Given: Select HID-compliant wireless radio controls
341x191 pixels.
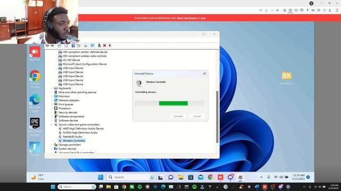Looking at the screenshot, I should (85, 56).
